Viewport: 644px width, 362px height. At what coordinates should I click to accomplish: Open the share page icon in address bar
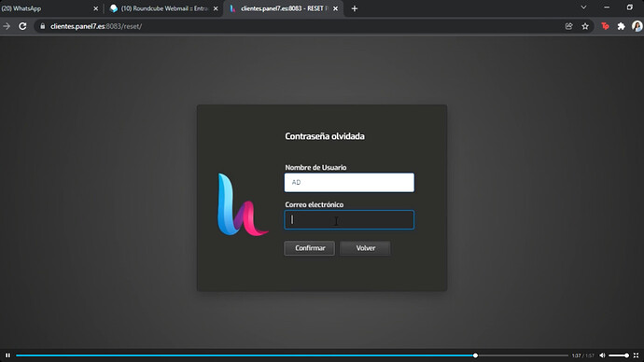(x=568, y=26)
